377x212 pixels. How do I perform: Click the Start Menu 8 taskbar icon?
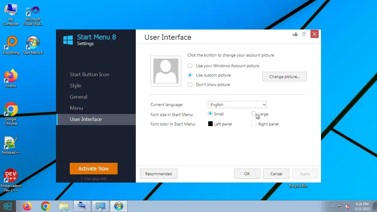tap(119, 206)
